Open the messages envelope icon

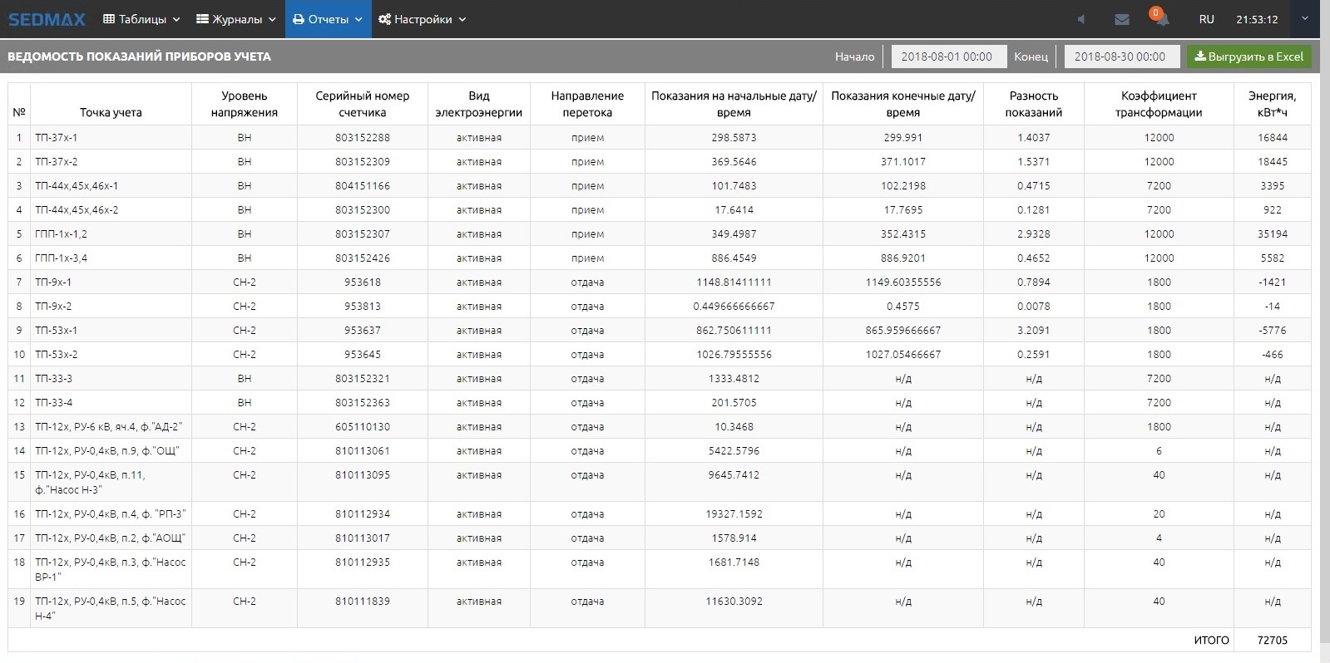pyautogui.click(x=1121, y=19)
